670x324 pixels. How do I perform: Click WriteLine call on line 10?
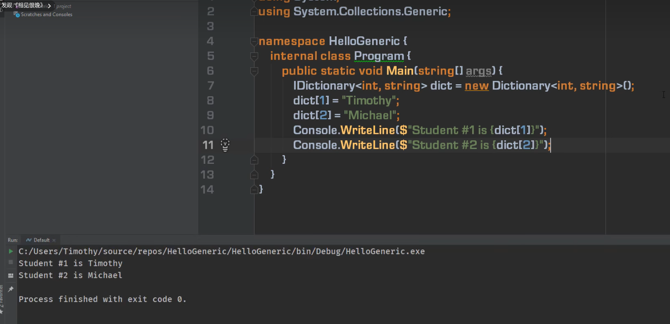368,130
